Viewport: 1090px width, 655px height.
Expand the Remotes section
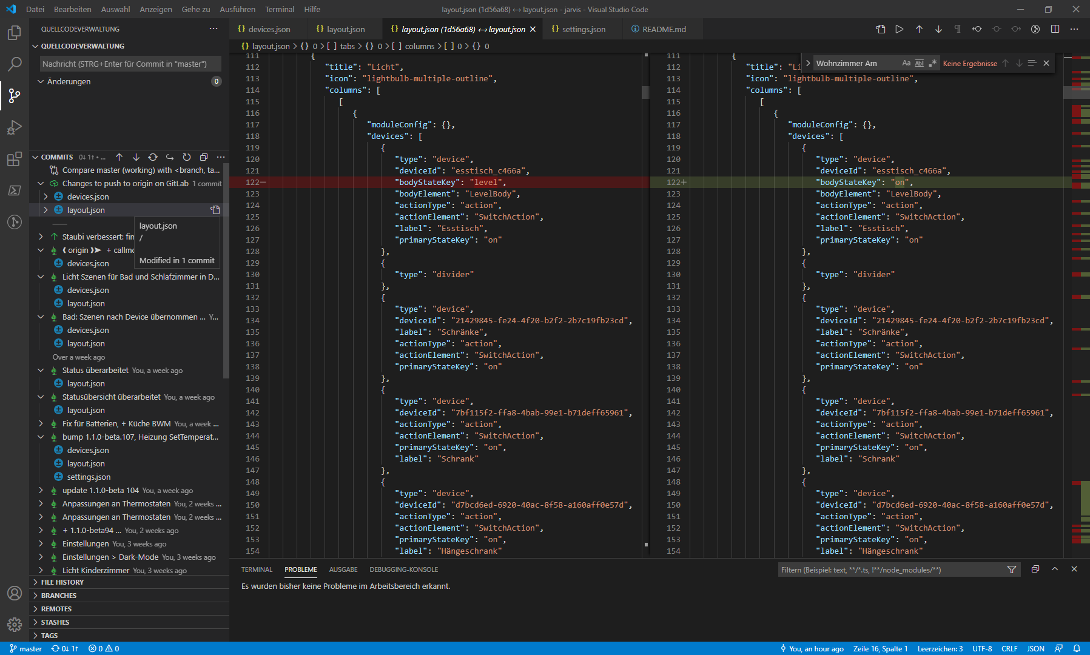coord(129,609)
